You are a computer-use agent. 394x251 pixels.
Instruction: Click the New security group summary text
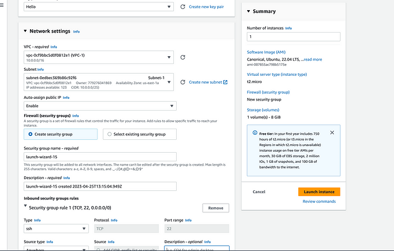click(264, 99)
